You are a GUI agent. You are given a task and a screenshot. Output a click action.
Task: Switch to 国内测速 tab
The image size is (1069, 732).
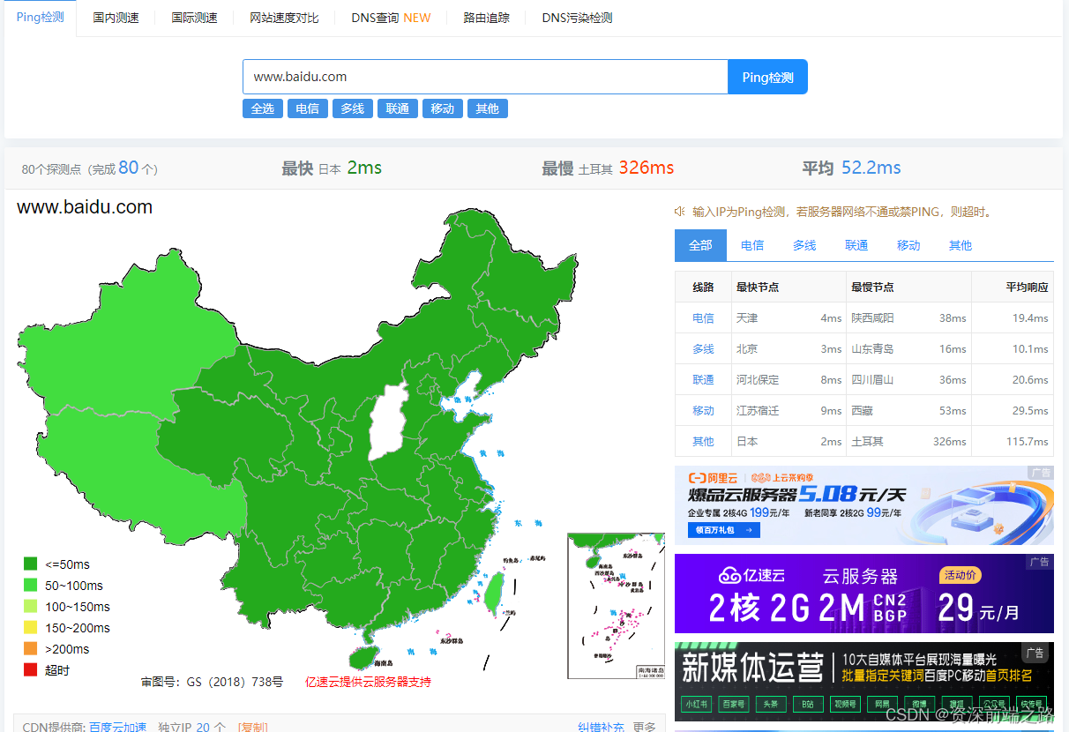116,18
